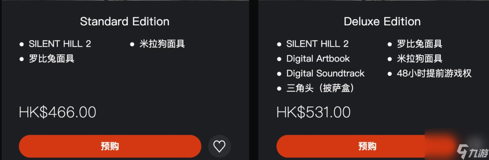This screenshot has height=160, width=489.
Task: Pre-order the Standard Edition
Action: [110, 146]
